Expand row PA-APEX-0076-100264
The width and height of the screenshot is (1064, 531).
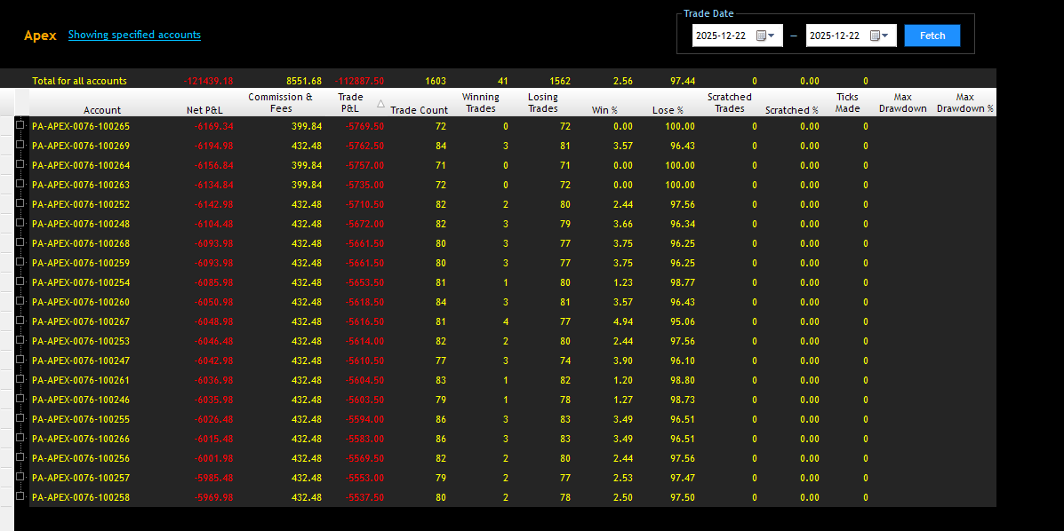click(x=20, y=165)
